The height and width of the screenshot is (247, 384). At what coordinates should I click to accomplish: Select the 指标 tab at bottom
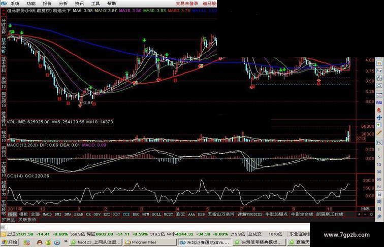pyautogui.click(x=13, y=214)
